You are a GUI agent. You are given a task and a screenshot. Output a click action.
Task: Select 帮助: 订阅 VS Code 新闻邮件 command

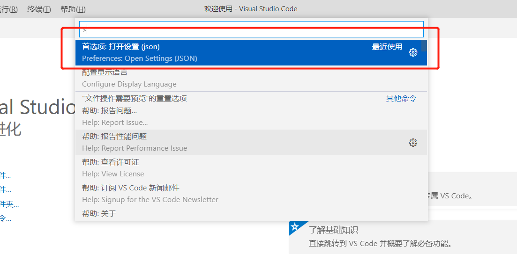click(251, 194)
